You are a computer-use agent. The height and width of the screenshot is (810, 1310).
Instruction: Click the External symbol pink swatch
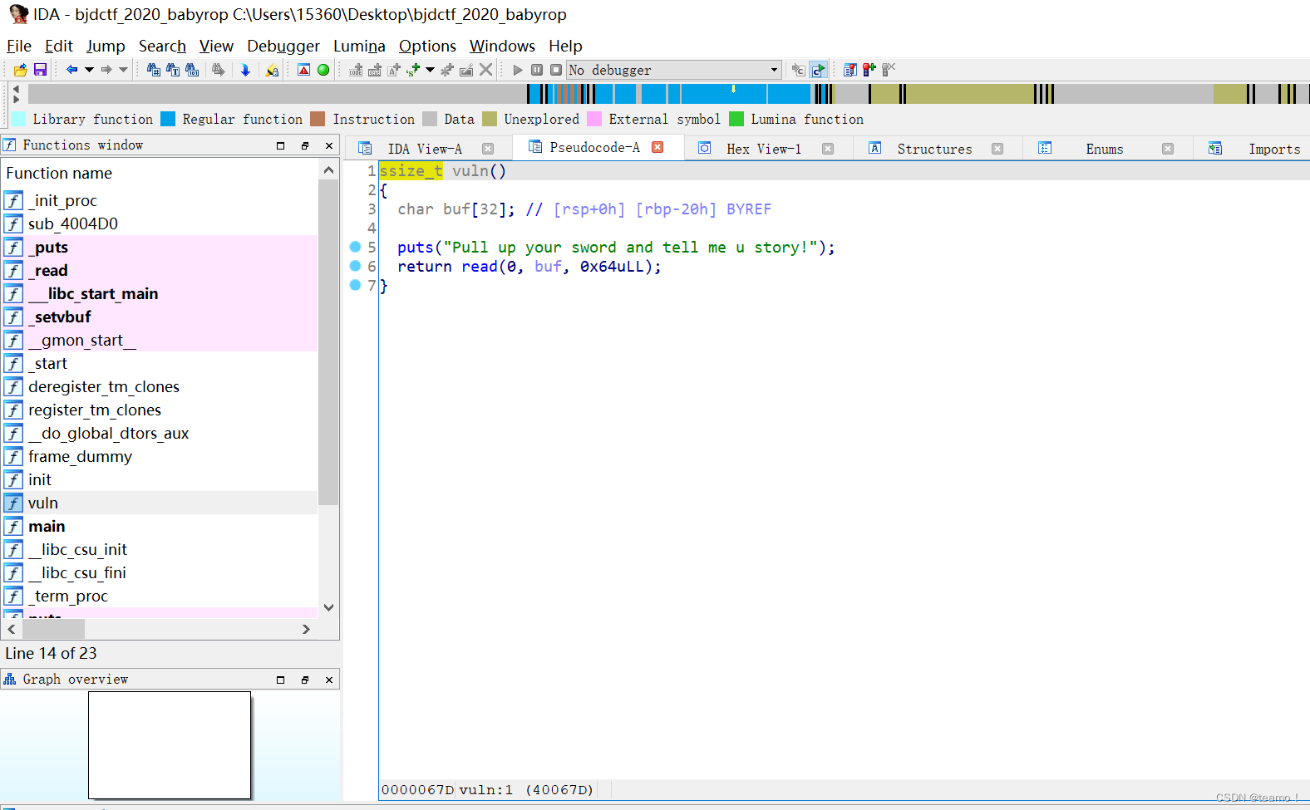(x=594, y=119)
